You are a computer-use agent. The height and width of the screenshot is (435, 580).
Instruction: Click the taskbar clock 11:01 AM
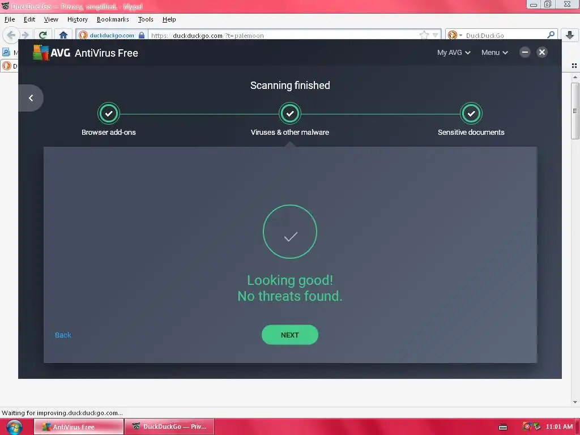(559, 427)
